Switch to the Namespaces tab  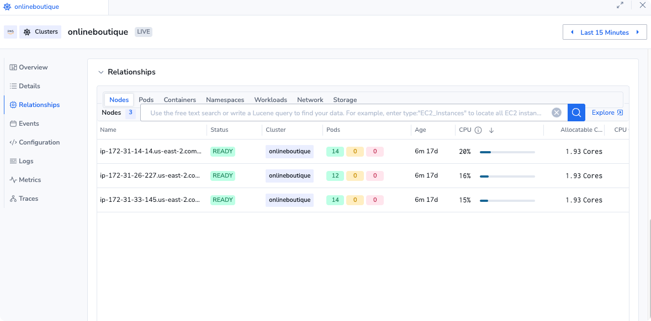pyautogui.click(x=225, y=99)
